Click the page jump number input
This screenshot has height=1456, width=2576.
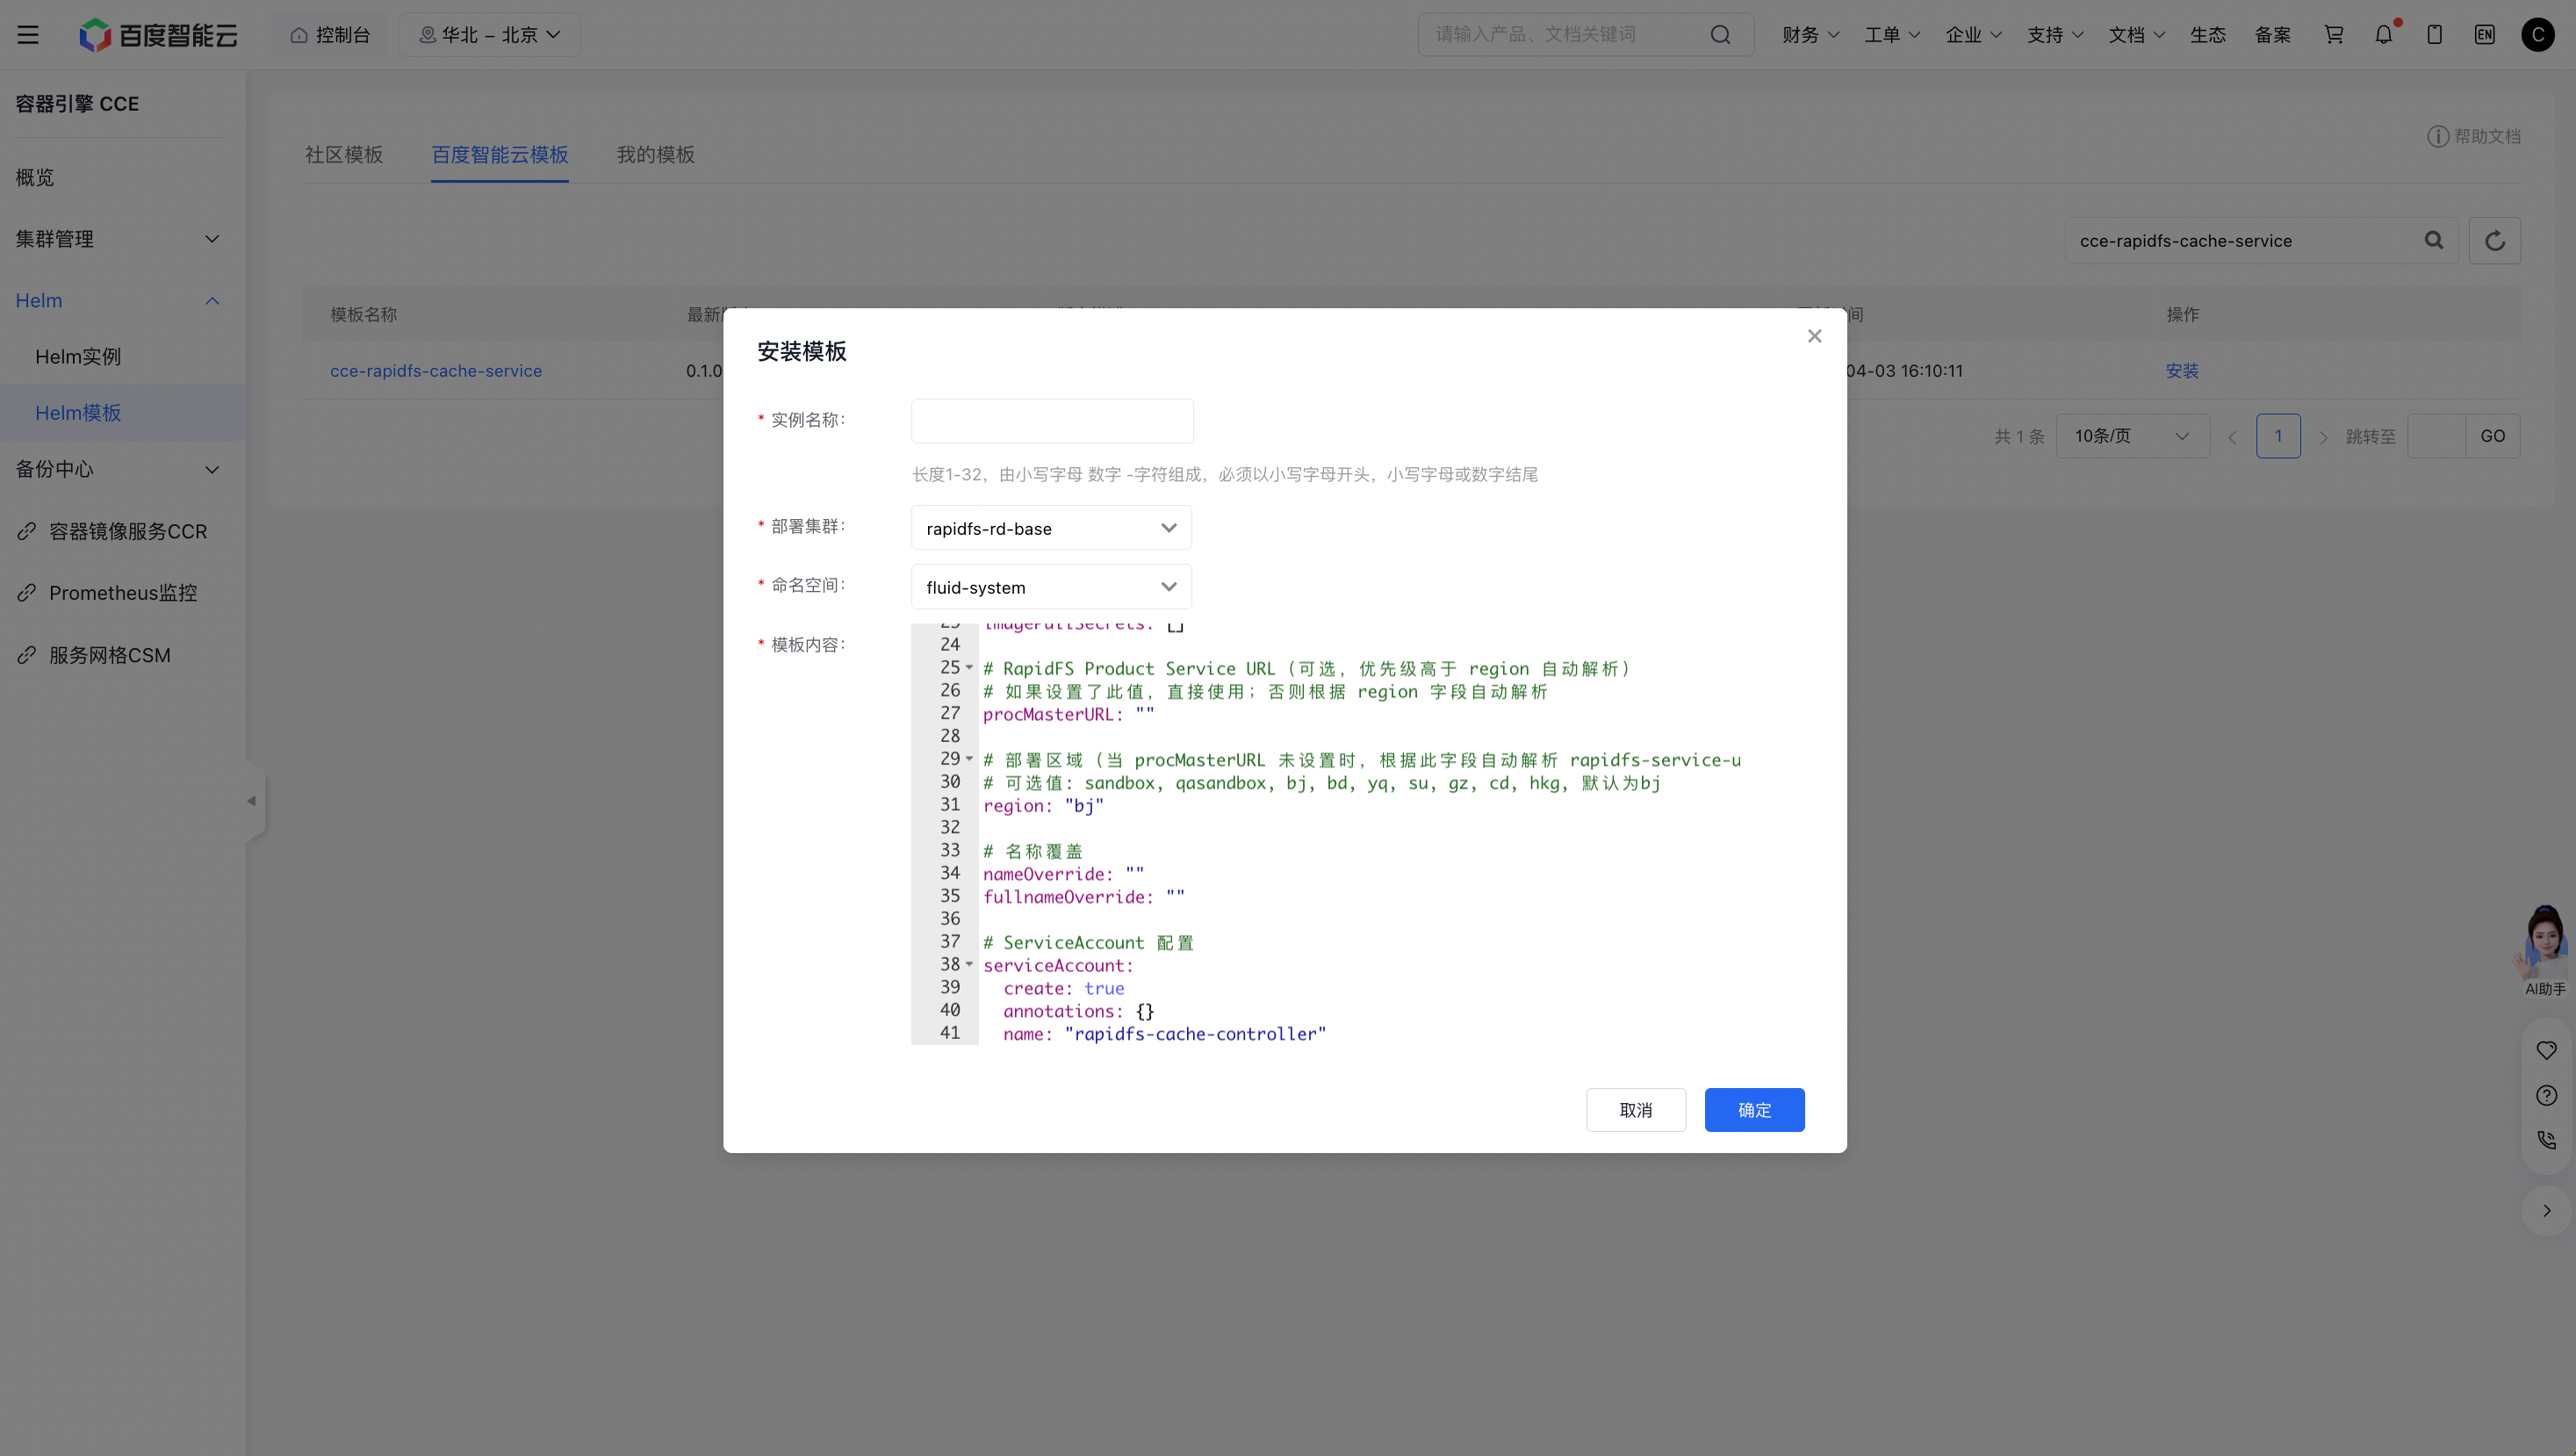click(2437, 436)
